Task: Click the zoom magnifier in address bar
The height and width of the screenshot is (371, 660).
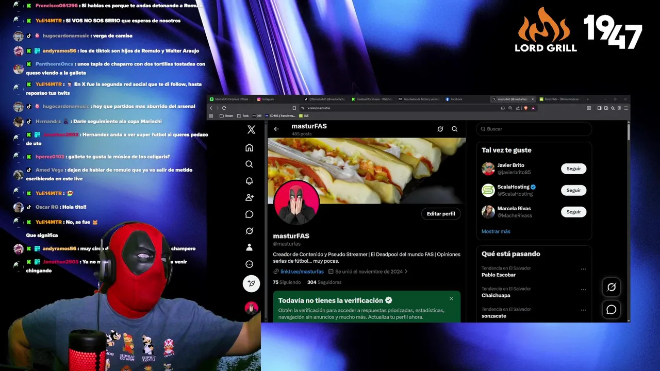Action: click(510, 108)
